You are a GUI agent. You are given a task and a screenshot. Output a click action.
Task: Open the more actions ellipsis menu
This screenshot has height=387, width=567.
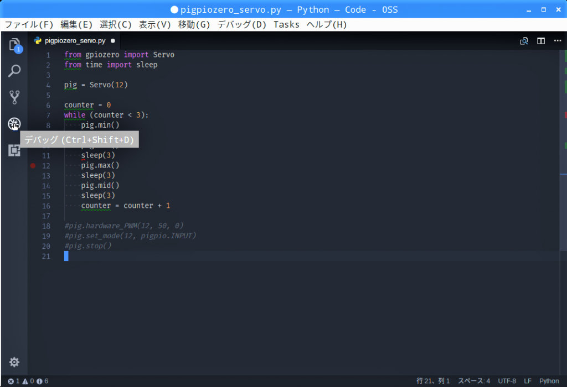(556, 41)
